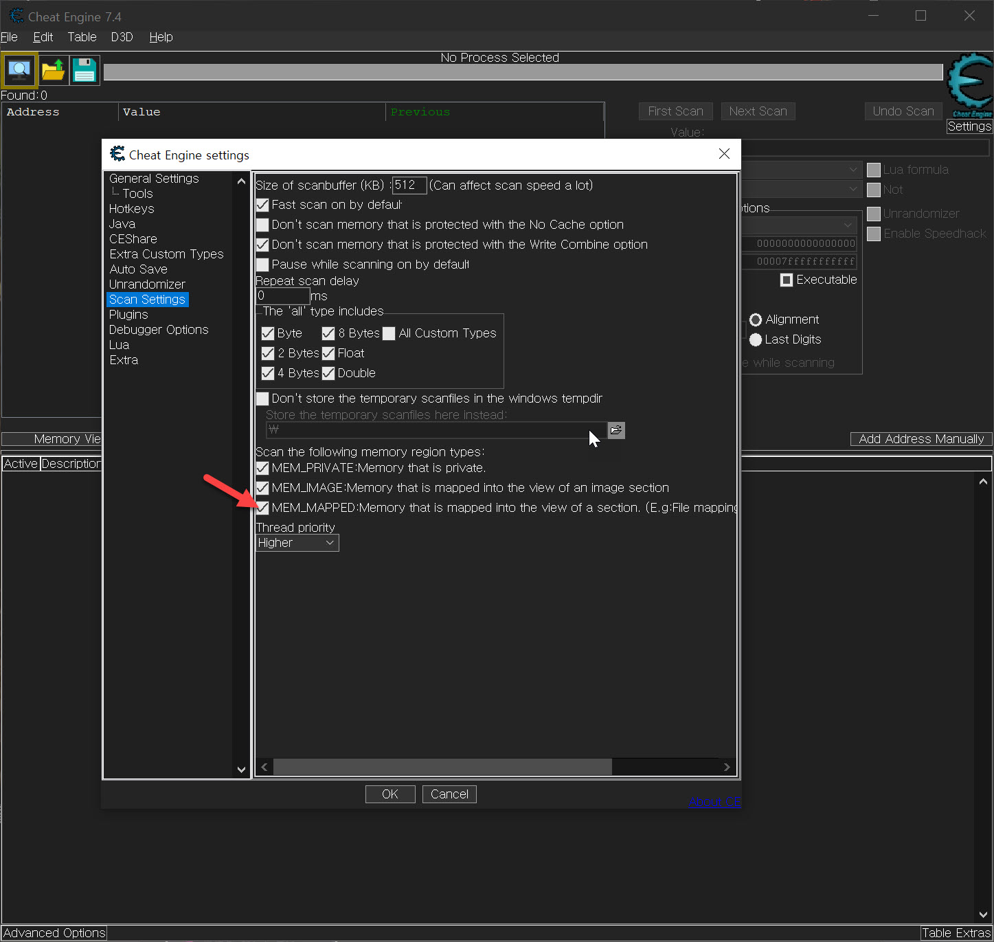994x942 pixels.
Task: Open the Thread priority dropdown
Action: click(297, 543)
